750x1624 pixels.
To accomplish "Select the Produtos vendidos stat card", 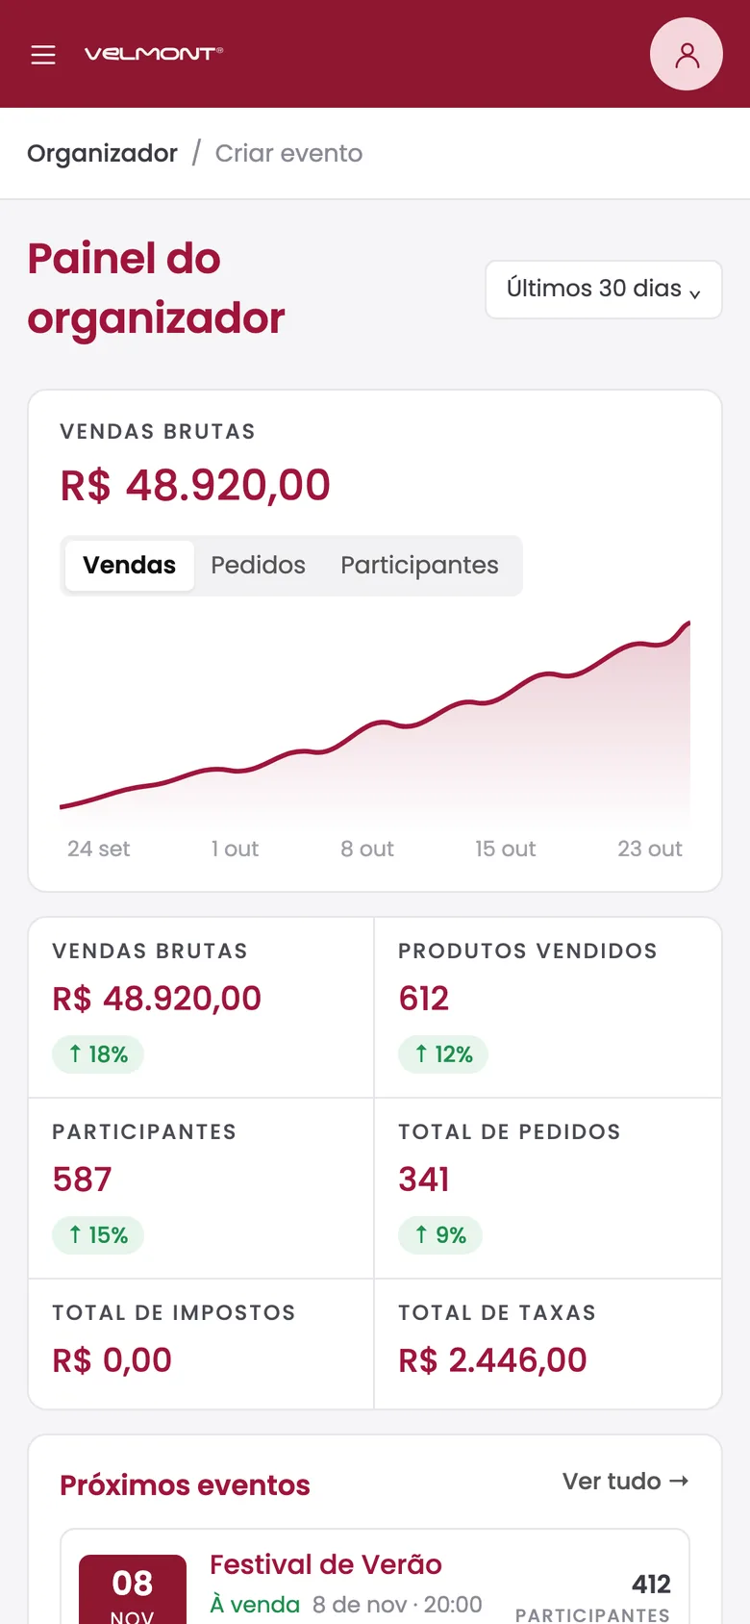I will [x=548, y=1007].
